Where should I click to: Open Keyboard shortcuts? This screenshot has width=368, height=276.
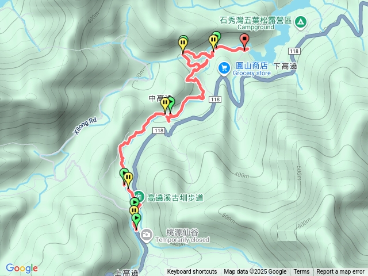(x=191, y=272)
